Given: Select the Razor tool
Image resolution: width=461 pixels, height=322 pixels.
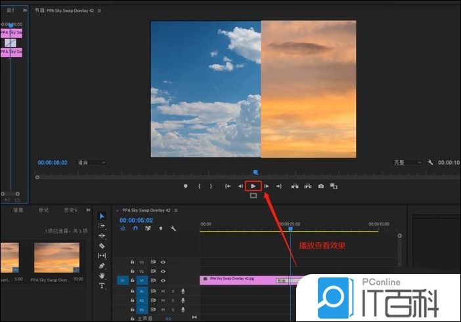Looking at the screenshot, I should pyautogui.click(x=102, y=245).
